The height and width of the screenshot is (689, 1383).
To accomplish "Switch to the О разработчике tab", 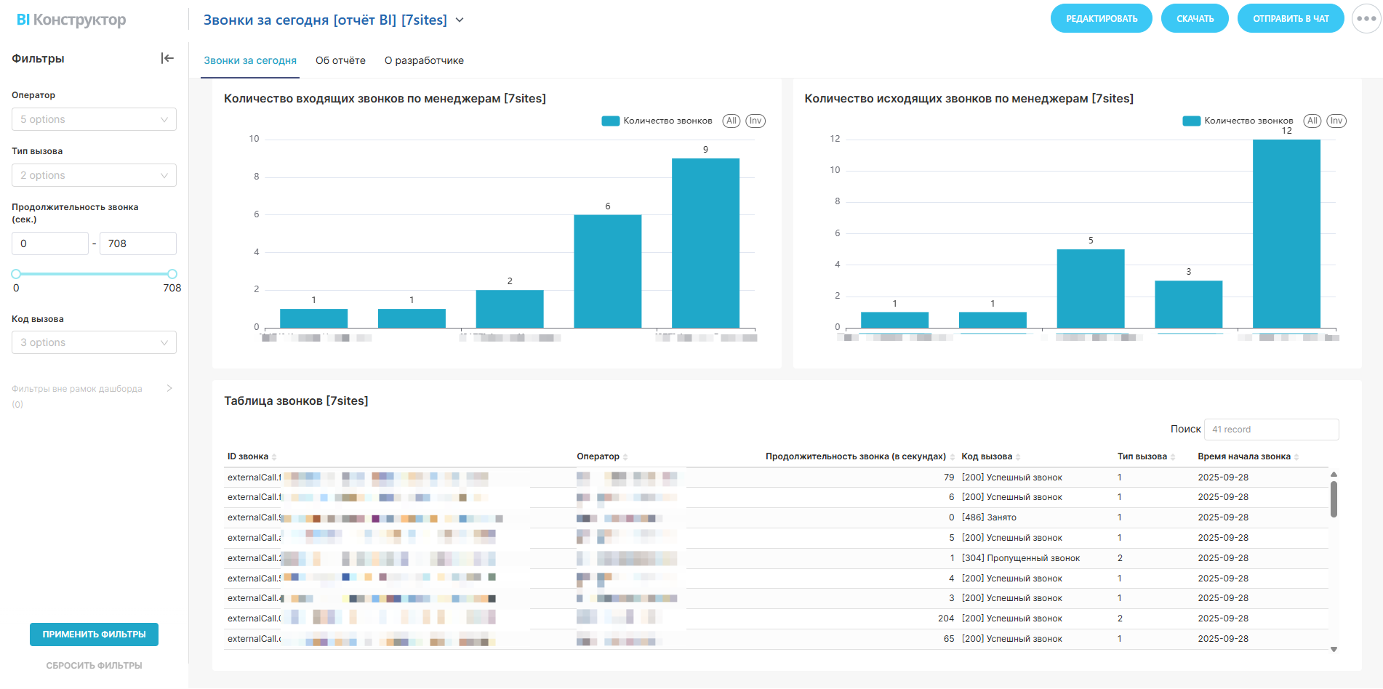I will tap(424, 60).
